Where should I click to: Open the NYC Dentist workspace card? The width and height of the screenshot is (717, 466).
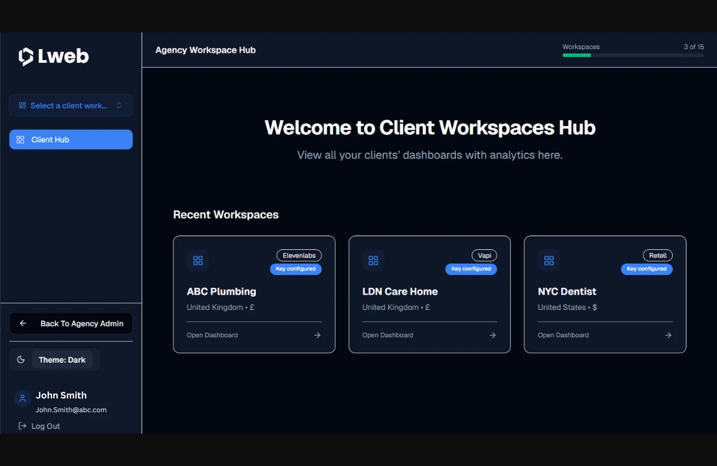[605, 295]
